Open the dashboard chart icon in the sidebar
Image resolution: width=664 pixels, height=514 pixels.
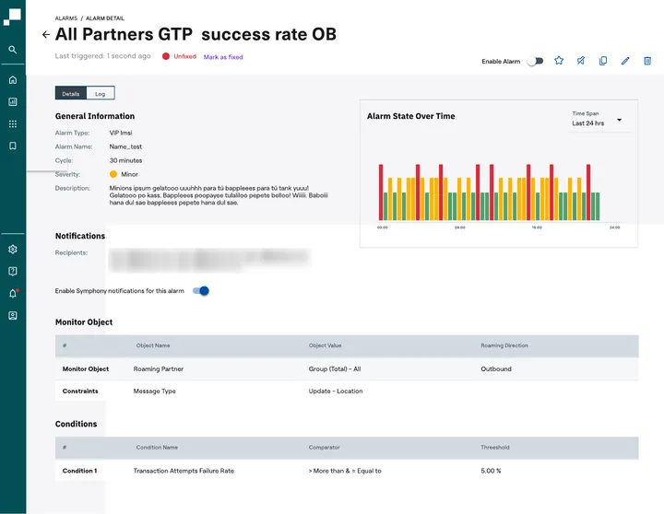13,101
